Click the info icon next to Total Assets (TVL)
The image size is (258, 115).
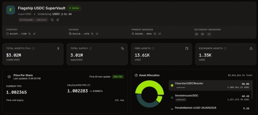pyautogui.click(x=34, y=48)
